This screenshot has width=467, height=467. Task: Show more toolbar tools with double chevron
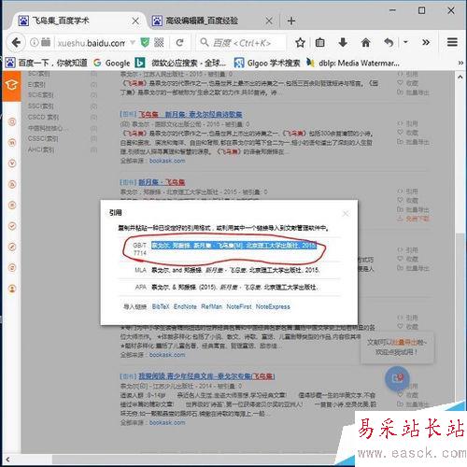(x=426, y=42)
